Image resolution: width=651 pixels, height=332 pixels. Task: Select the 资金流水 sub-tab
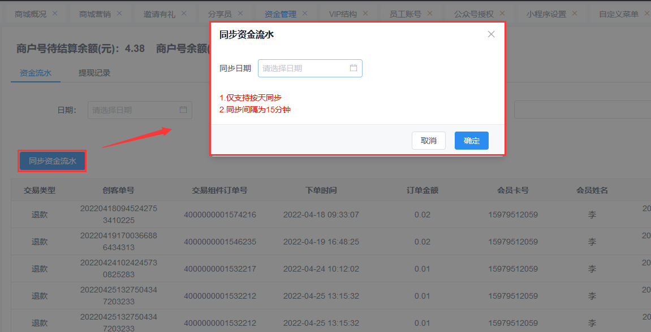[x=36, y=73]
